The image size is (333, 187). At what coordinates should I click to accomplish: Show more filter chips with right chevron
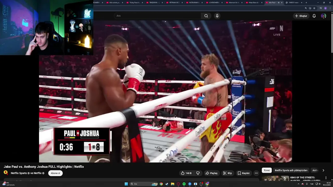323,170
